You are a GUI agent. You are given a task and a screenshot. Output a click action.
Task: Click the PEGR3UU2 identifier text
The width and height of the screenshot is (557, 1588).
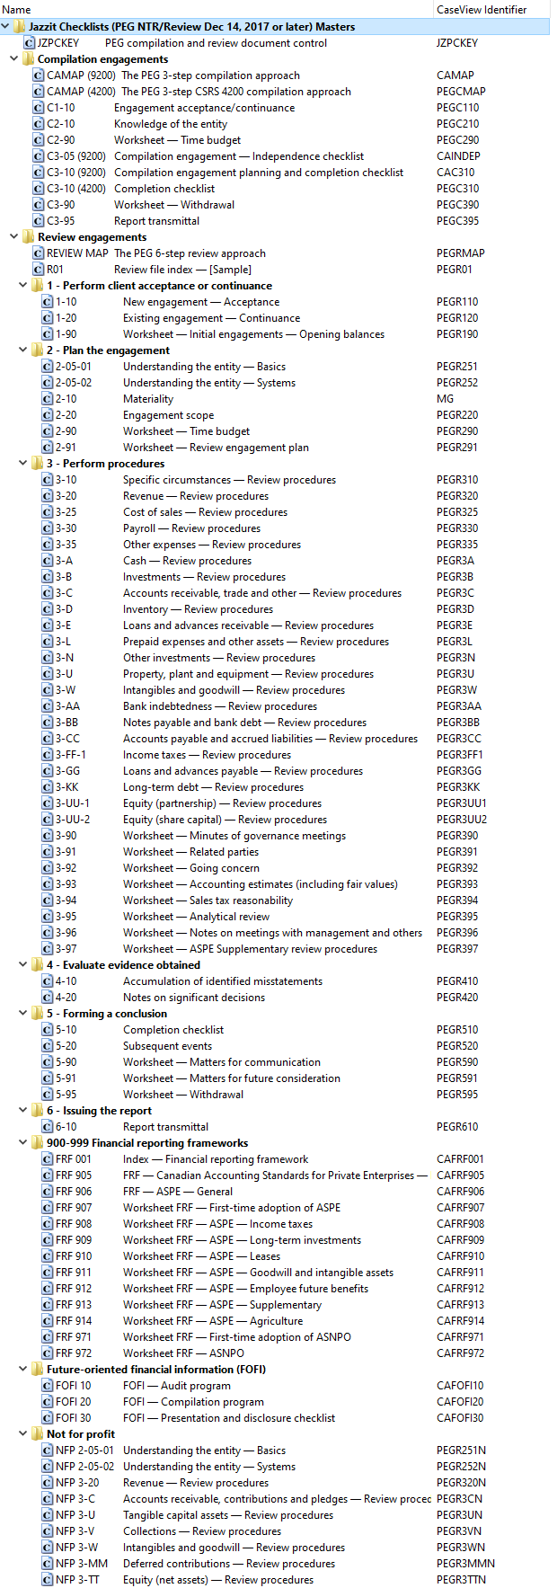click(x=462, y=820)
